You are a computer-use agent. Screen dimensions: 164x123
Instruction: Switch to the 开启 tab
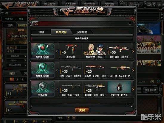pyautogui.click(x=41, y=32)
